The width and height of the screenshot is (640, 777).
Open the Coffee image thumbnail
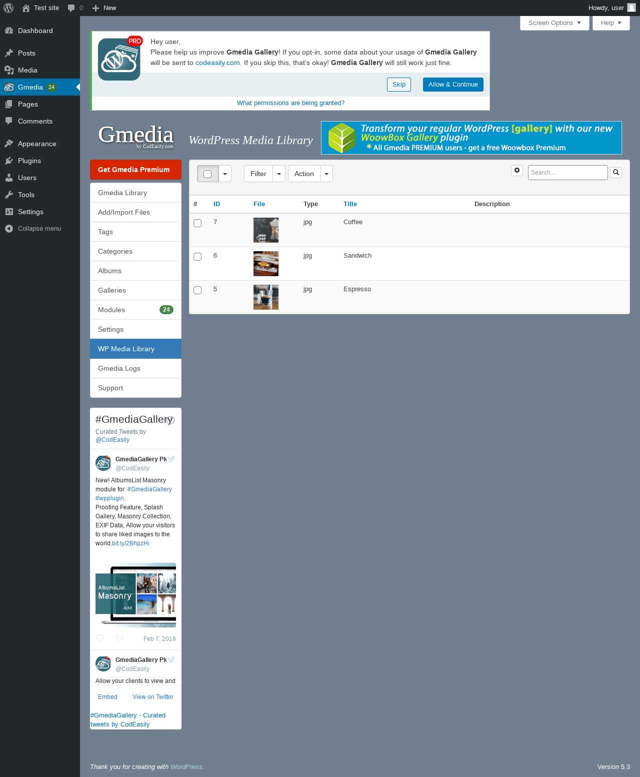(x=266, y=230)
